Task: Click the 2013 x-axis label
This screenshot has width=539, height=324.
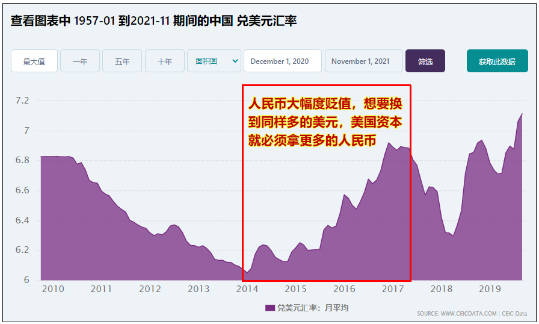Action: click(x=199, y=289)
